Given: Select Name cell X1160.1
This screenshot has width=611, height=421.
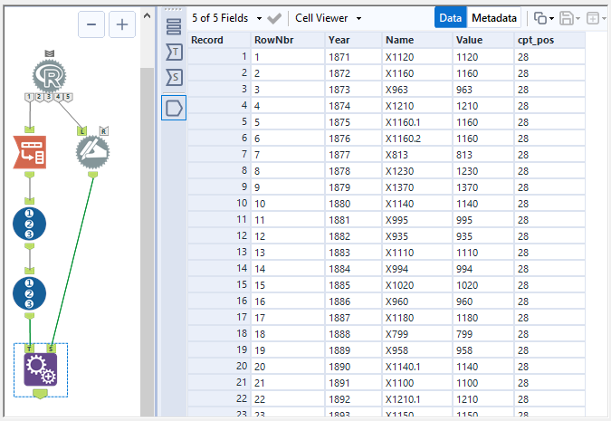Looking at the screenshot, I should coord(417,122).
